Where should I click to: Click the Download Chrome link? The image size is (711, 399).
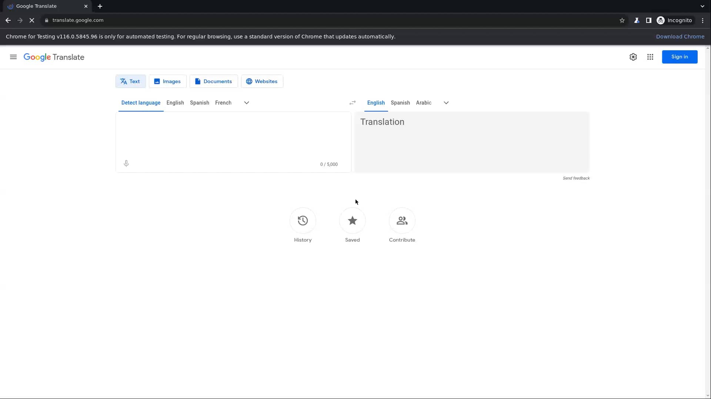(680, 37)
